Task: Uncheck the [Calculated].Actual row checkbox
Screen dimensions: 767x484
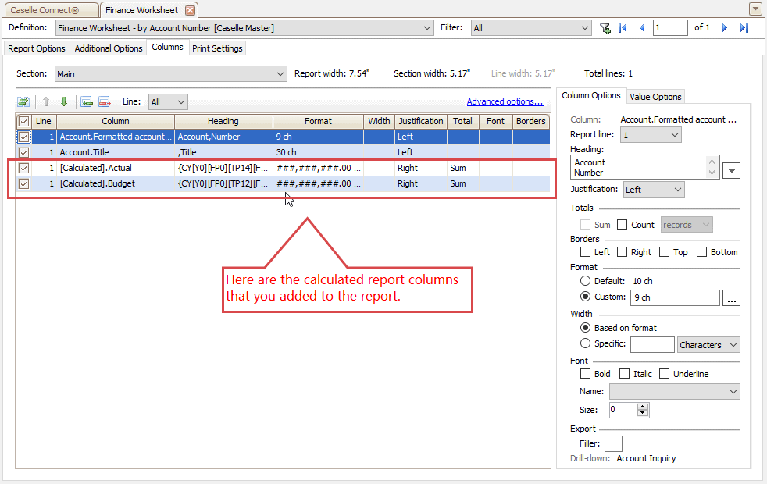Action: click(24, 168)
